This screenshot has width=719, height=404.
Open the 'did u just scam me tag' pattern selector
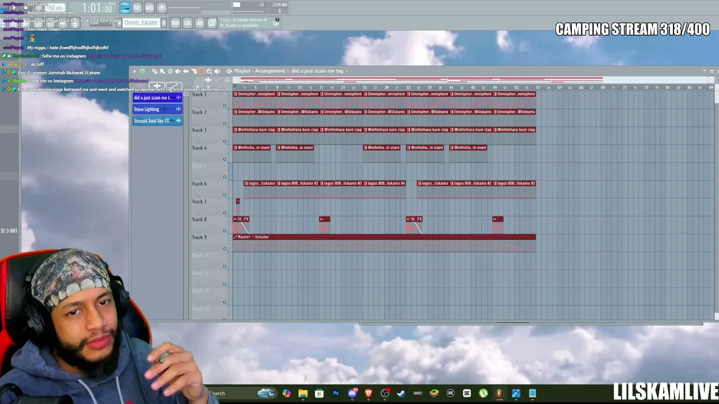pos(317,71)
